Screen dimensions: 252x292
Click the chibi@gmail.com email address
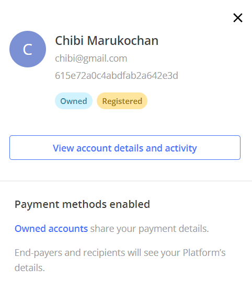pos(91,59)
